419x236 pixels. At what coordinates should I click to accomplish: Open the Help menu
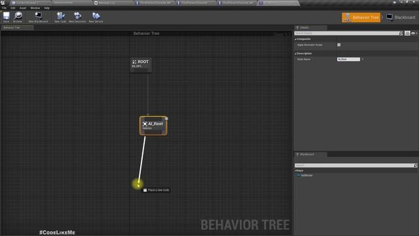coord(46,8)
